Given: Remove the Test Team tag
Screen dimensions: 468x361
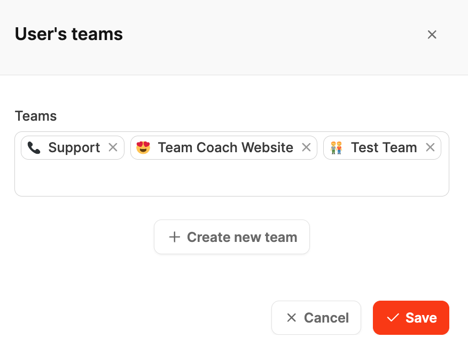Looking at the screenshot, I should tap(430, 147).
